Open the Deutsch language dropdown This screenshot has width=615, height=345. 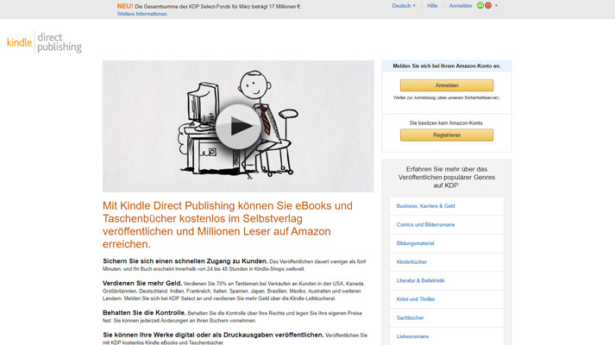coord(403,6)
